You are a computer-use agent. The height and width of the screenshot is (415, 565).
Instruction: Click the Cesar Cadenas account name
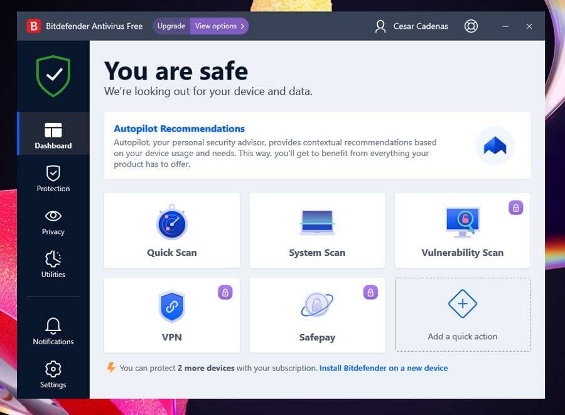click(x=421, y=26)
